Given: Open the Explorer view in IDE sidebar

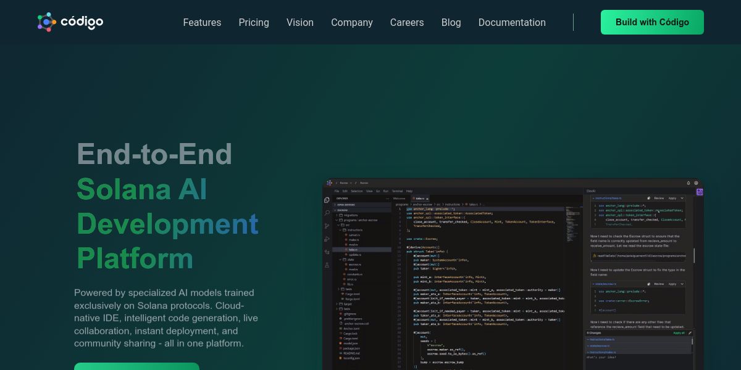Looking at the screenshot, I should (x=327, y=200).
